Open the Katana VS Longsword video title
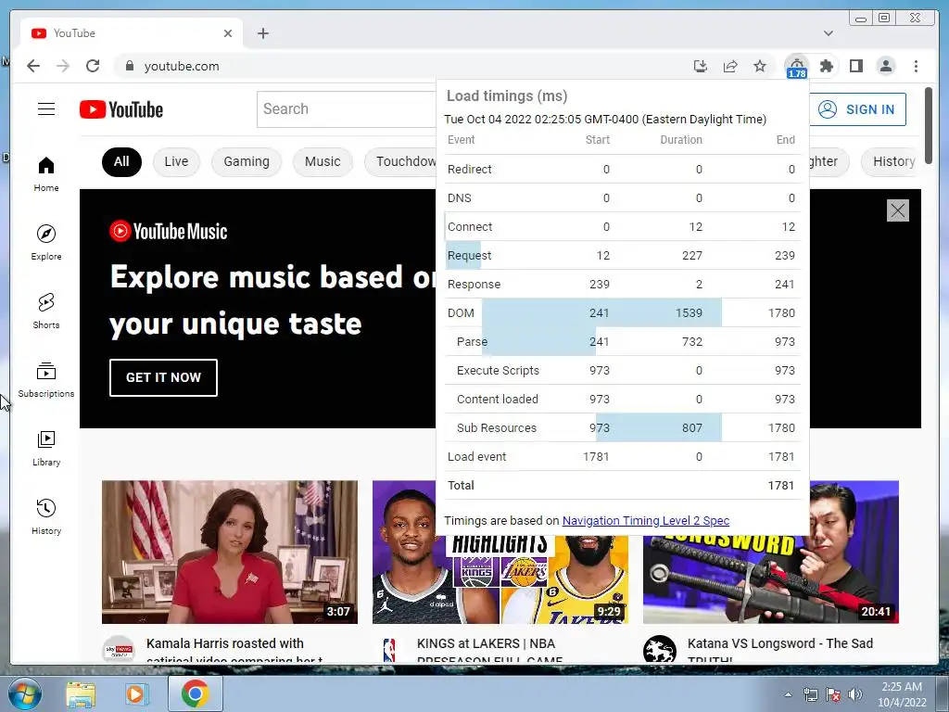The image size is (949, 712). coord(780,650)
